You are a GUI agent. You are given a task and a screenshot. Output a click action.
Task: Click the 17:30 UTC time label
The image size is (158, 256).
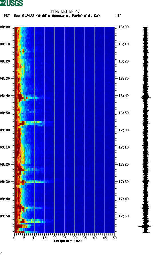tap(123, 181)
